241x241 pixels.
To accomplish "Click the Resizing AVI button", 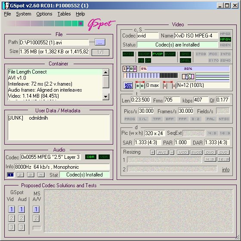I will [162, 152].
